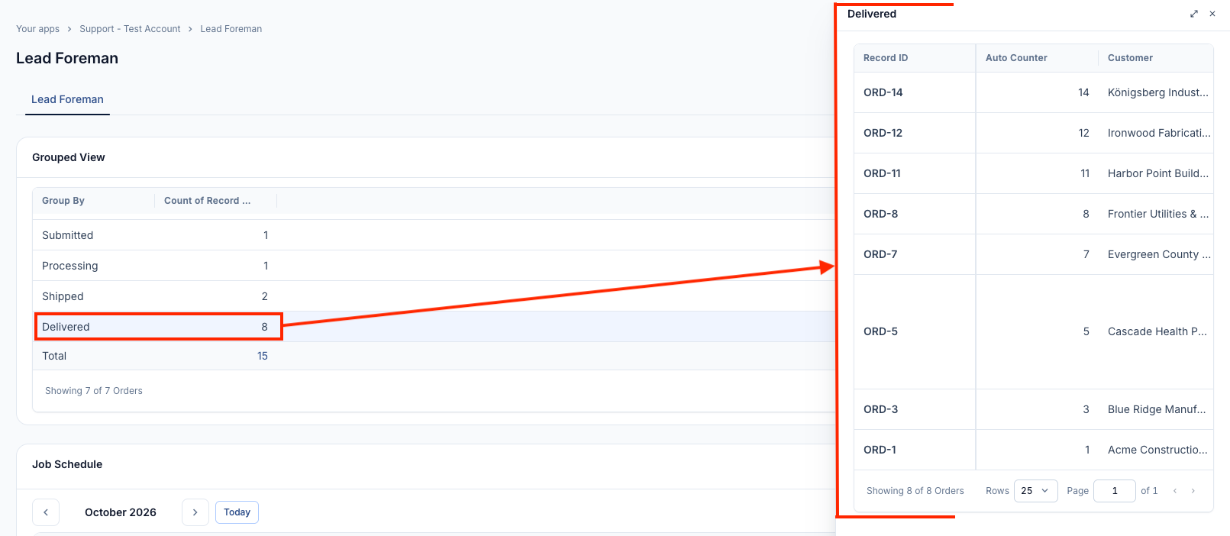Click customer Ironwood Fabricati... cell
This screenshot has height=536, width=1230.
coord(1156,133)
